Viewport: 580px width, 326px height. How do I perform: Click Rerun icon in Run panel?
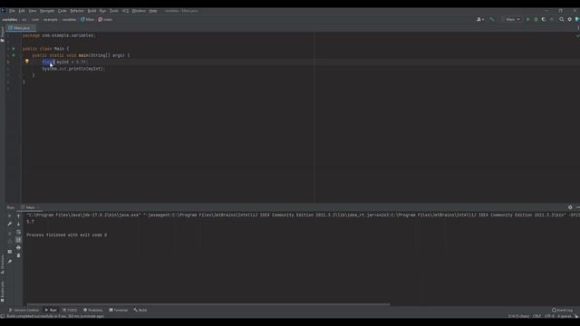click(x=10, y=216)
